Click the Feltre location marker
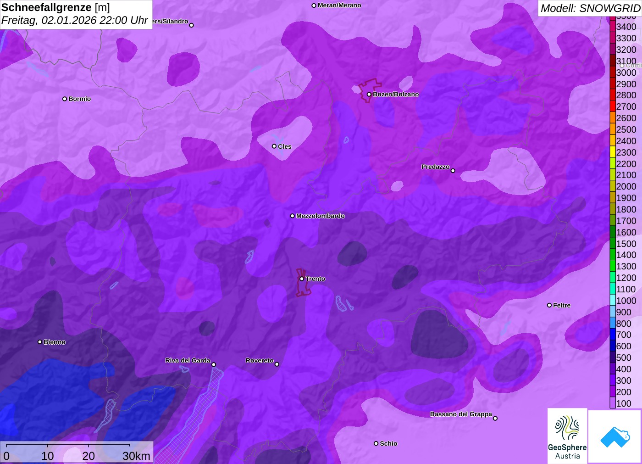Image resolution: width=642 pixels, height=464 pixels. click(x=549, y=305)
